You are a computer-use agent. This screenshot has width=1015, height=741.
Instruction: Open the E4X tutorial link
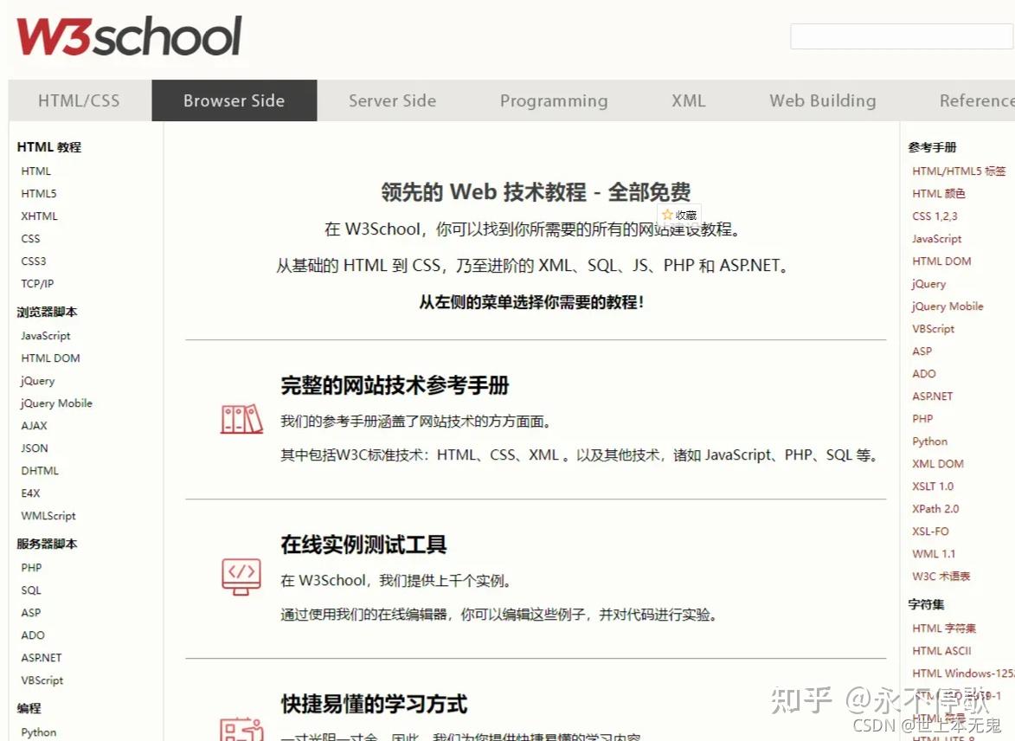click(30, 493)
